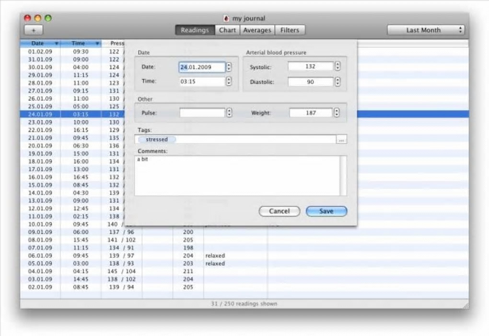Viewport: 489px width, 336px height.
Task: Open tag chooser with ellipsis button
Action: point(341,139)
